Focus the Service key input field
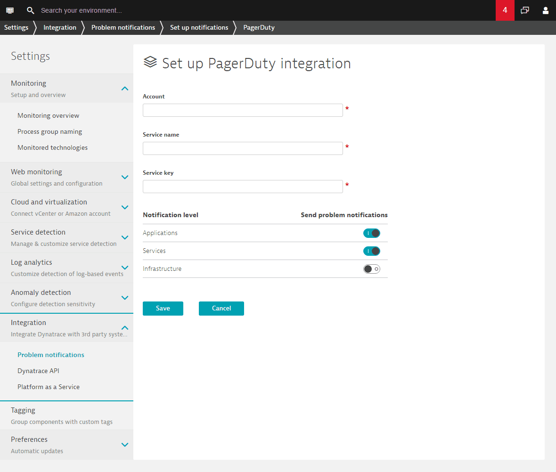The height and width of the screenshot is (472, 556). [x=243, y=187]
